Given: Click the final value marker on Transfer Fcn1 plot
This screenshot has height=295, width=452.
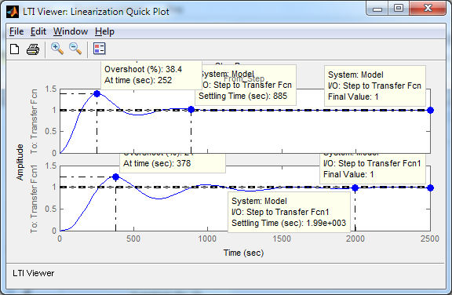Looking at the screenshot, I should [430, 188].
